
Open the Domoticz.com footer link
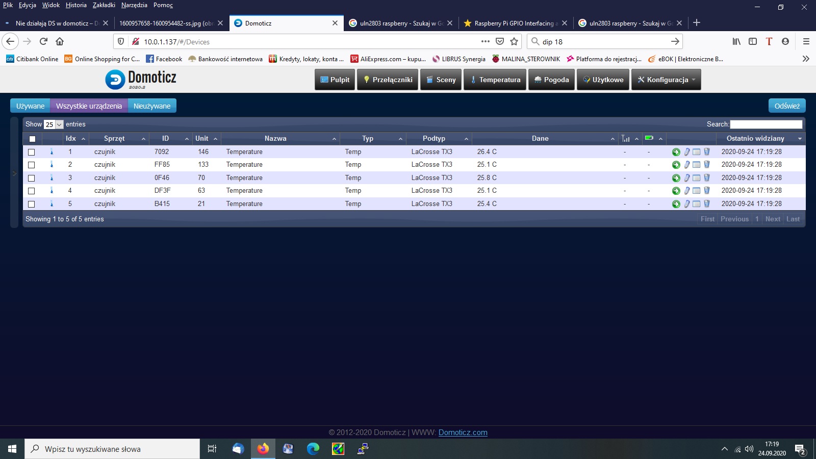(463, 432)
